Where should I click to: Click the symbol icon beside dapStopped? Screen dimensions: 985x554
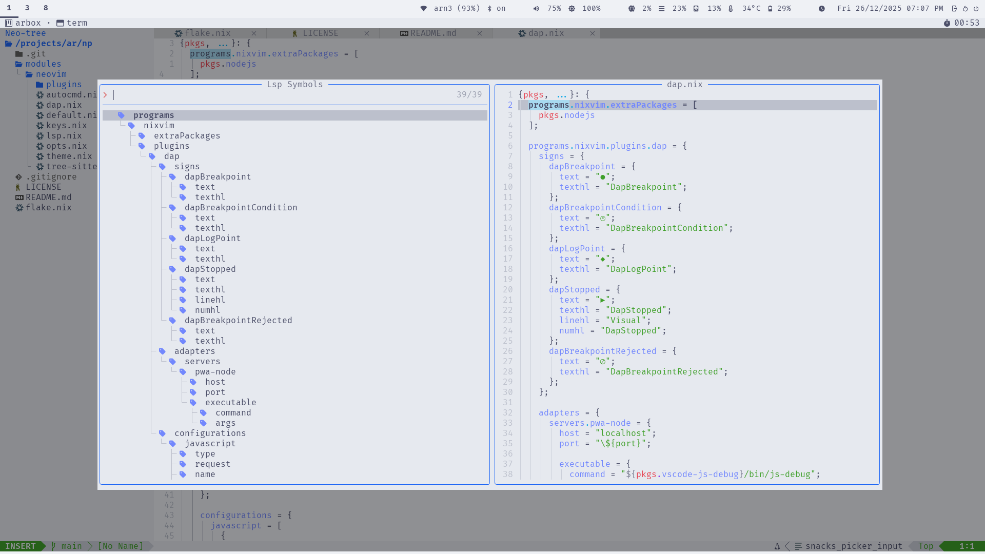(172, 269)
